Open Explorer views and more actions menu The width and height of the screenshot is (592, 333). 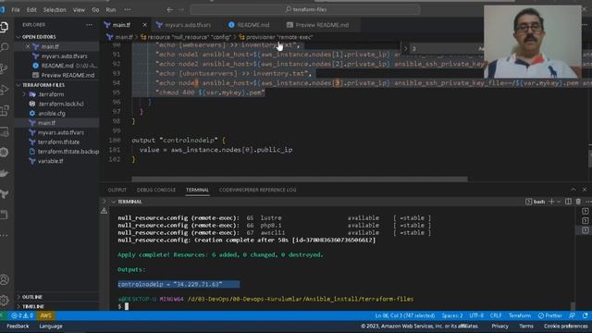coord(89,25)
